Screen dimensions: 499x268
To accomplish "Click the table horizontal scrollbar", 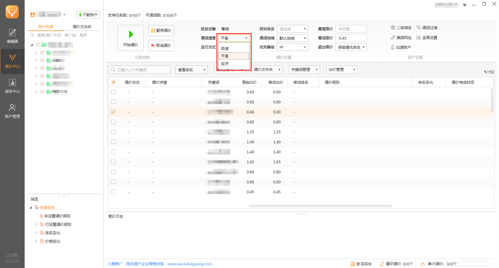I will pyautogui.click(x=320, y=206).
